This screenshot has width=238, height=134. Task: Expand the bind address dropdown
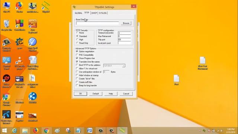click(x=123, y=66)
